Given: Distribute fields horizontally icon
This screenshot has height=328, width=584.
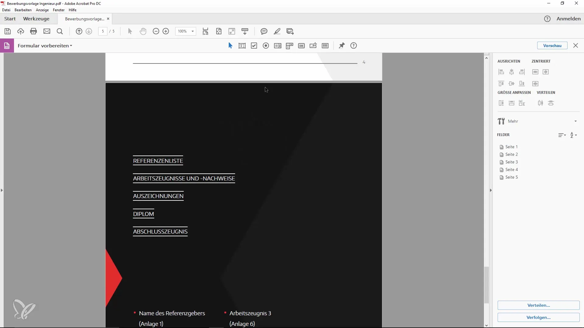Looking at the screenshot, I should click(541, 103).
